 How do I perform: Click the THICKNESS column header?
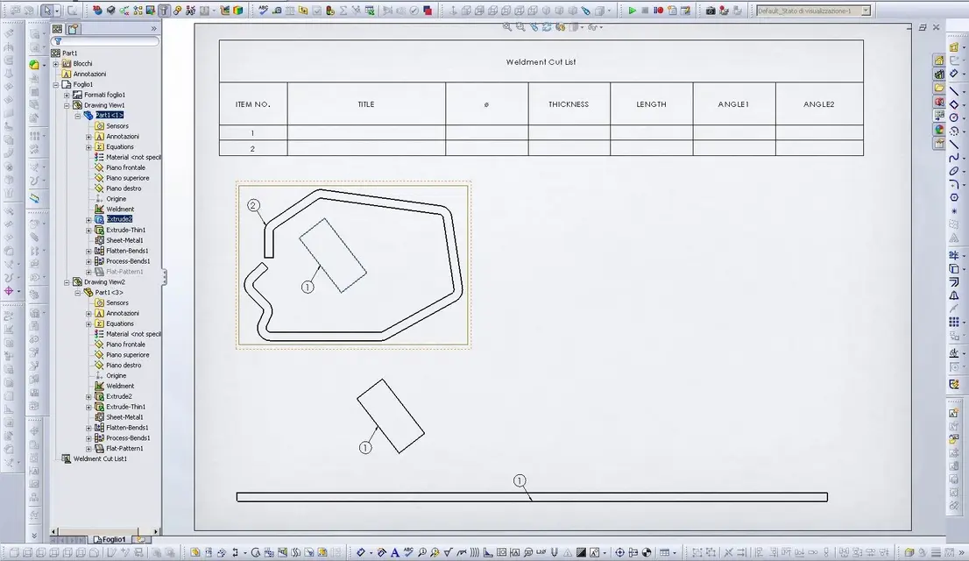(569, 104)
